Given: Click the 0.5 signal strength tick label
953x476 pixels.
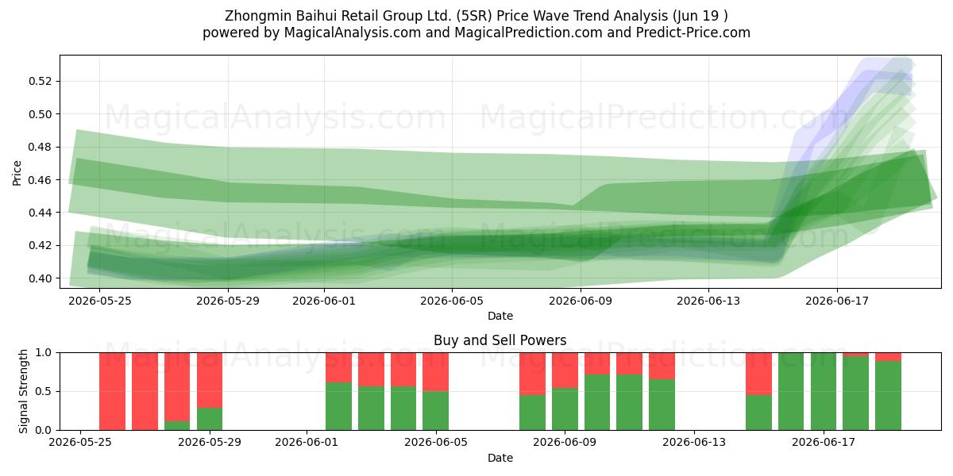Looking at the screenshot, I should coord(44,391).
